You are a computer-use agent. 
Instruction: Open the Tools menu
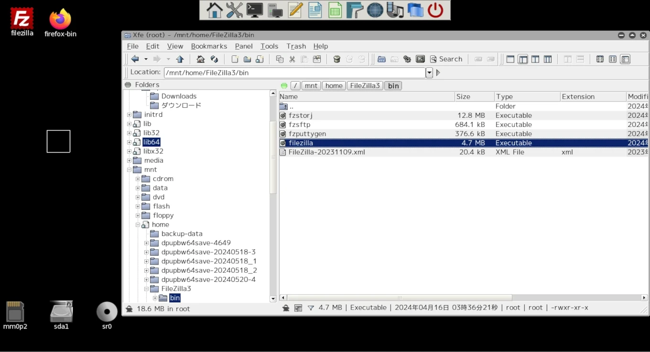pyautogui.click(x=269, y=46)
